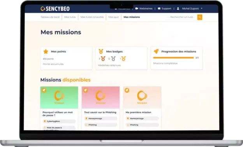Click the star icon in Mes points
Image resolution: width=243 pixels, height=147 pixels.
pos(46,52)
